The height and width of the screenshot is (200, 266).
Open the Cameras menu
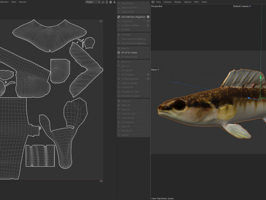tap(167, 2)
